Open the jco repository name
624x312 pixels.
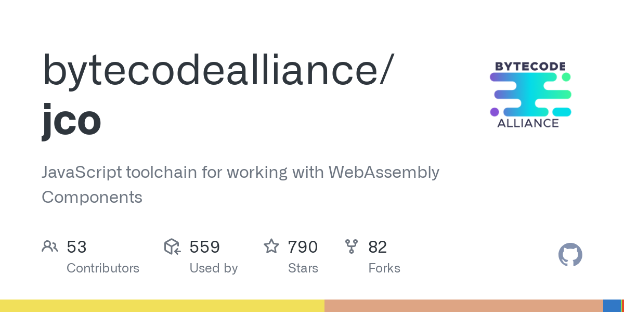(x=71, y=120)
